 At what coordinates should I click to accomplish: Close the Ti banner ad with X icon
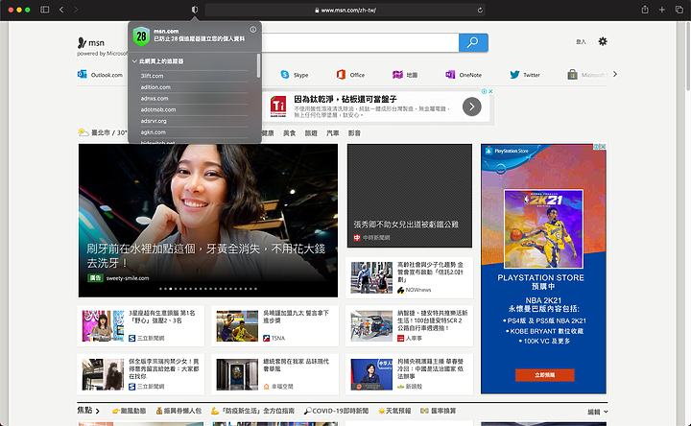(490, 91)
